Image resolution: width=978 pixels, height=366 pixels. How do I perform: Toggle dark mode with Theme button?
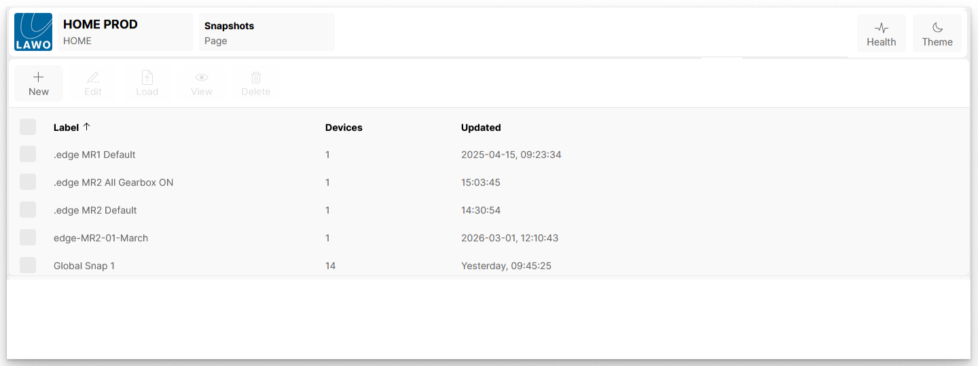tap(937, 34)
